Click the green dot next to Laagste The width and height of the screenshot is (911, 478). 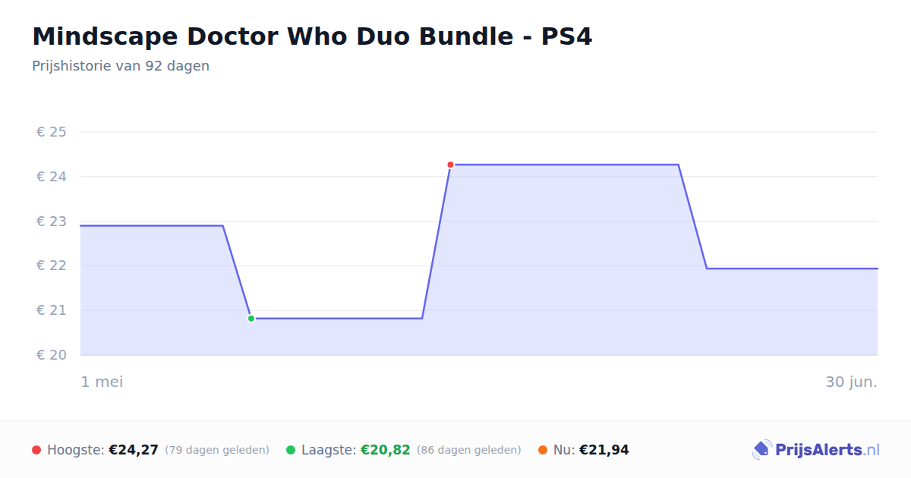291,450
